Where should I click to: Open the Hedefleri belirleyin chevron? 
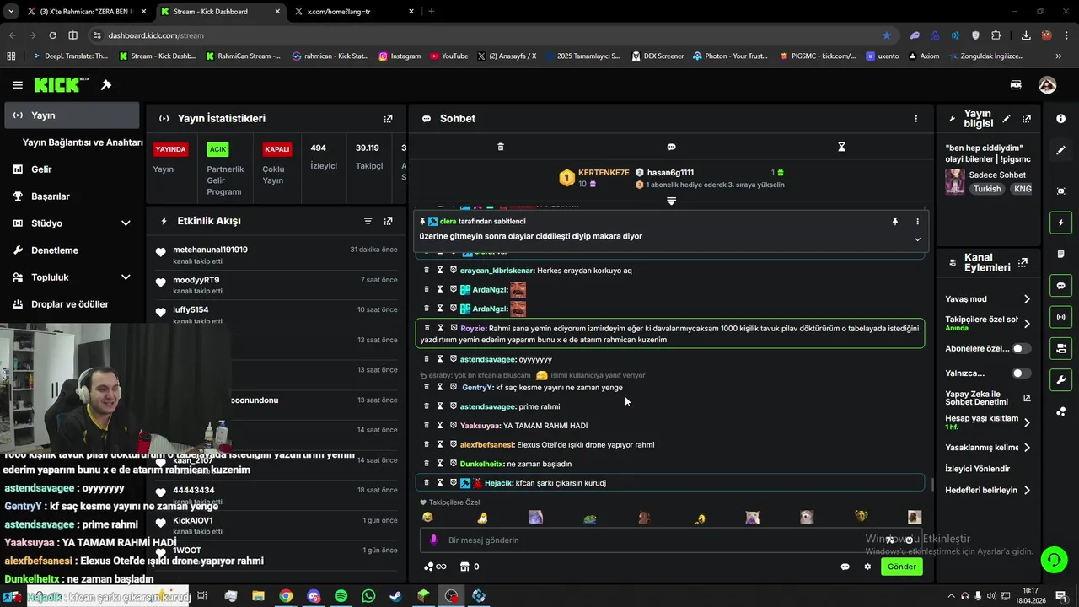click(1027, 490)
